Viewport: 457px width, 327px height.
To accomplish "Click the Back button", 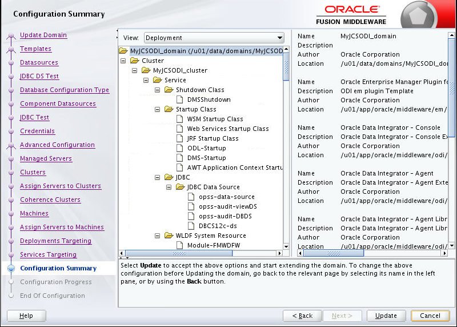I will [302, 316].
